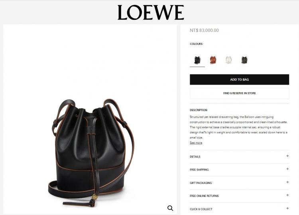Viewport: 299px width, 215px height.
Task: Click the Free Shipping label
Action: (199, 170)
